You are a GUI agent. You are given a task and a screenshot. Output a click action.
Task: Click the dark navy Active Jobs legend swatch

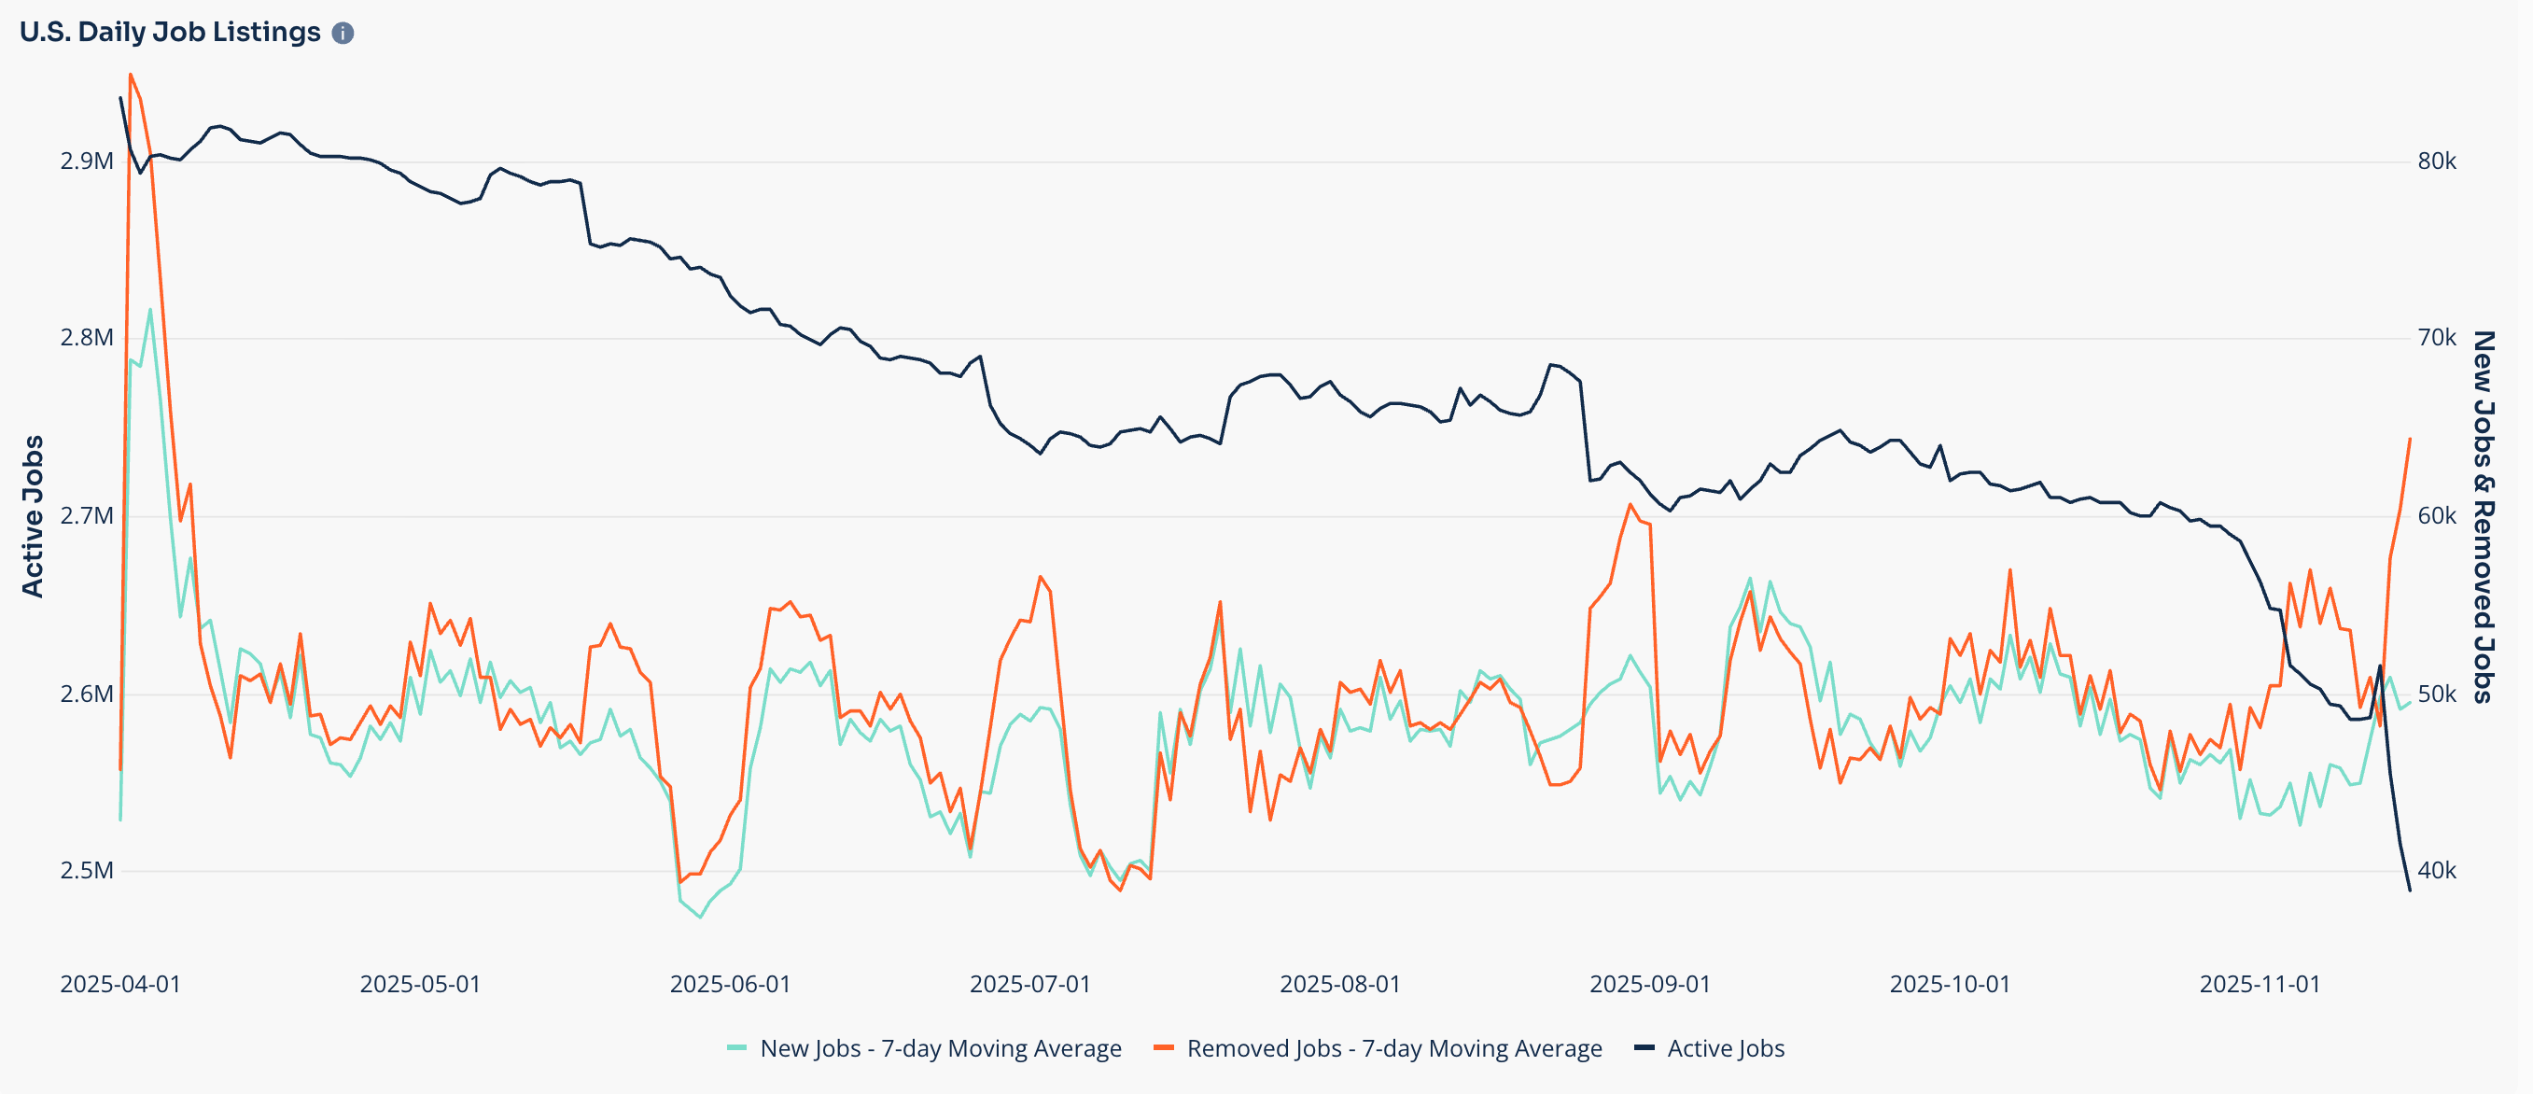click(1644, 1049)
